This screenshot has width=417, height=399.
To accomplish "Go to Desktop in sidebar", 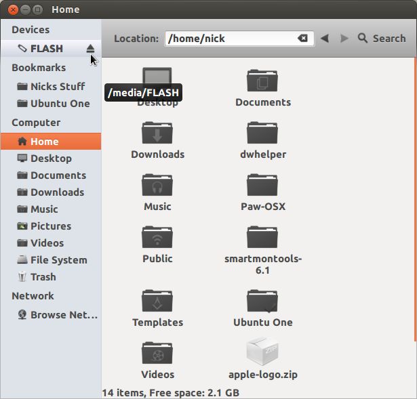I will point(51,159).
